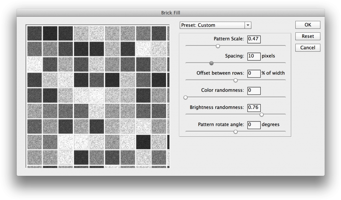Image resolution: width=341 pixels, height=200 pixels.
Task: Select the Pattern rotate angle degrees field
Action: 253,125
